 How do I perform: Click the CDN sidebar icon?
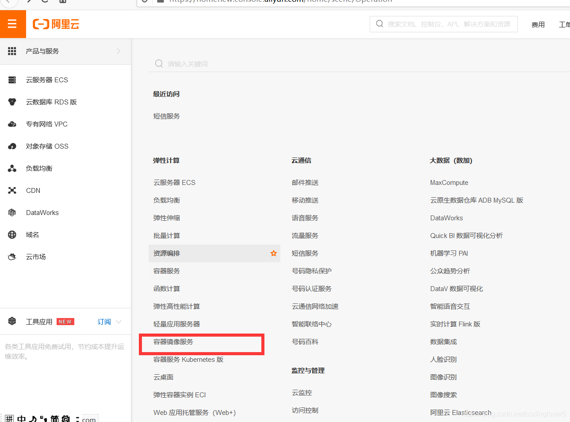coord(12,191)
